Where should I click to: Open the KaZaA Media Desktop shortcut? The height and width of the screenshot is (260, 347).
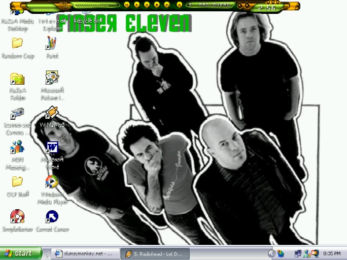17,20
